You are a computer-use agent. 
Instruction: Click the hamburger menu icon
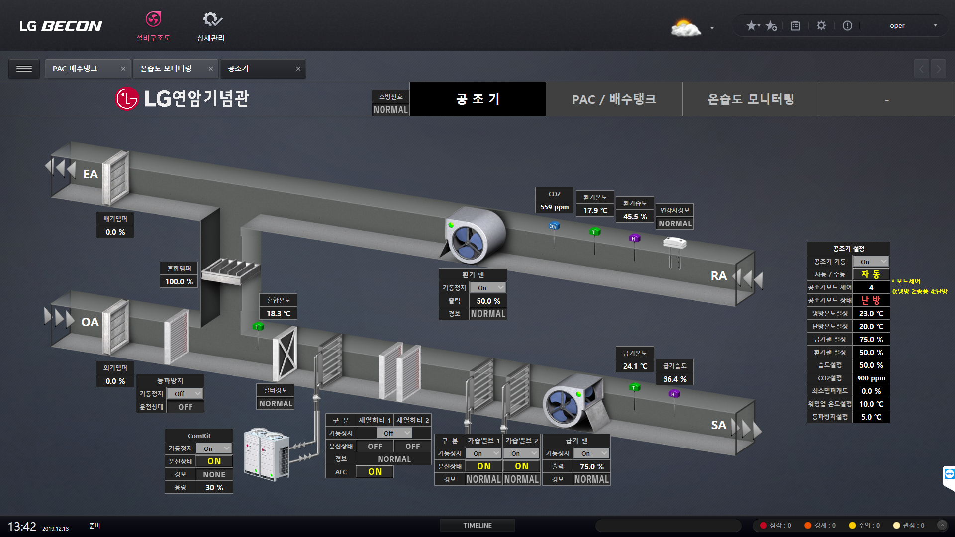pos(24,69)
